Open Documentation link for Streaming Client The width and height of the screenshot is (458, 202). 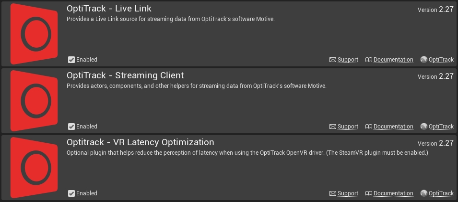(393, 127)
